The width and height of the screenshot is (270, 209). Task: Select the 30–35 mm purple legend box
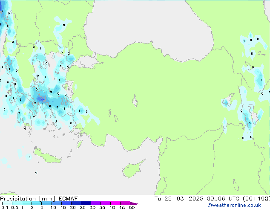click(95, 203)
